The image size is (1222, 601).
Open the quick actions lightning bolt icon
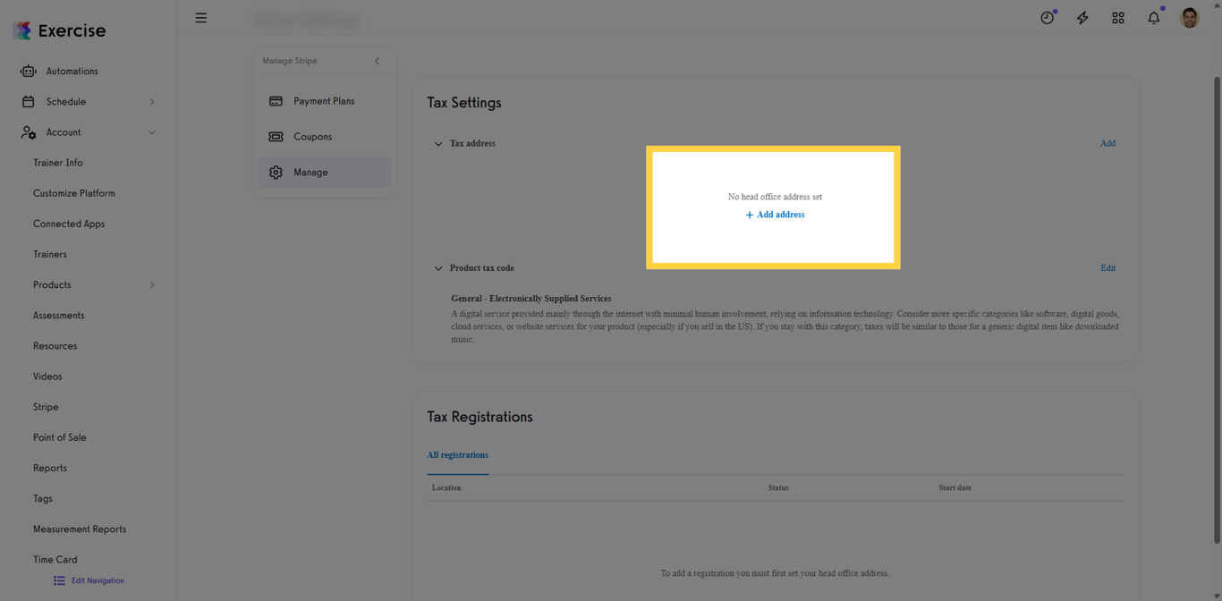click(1082, 17)
